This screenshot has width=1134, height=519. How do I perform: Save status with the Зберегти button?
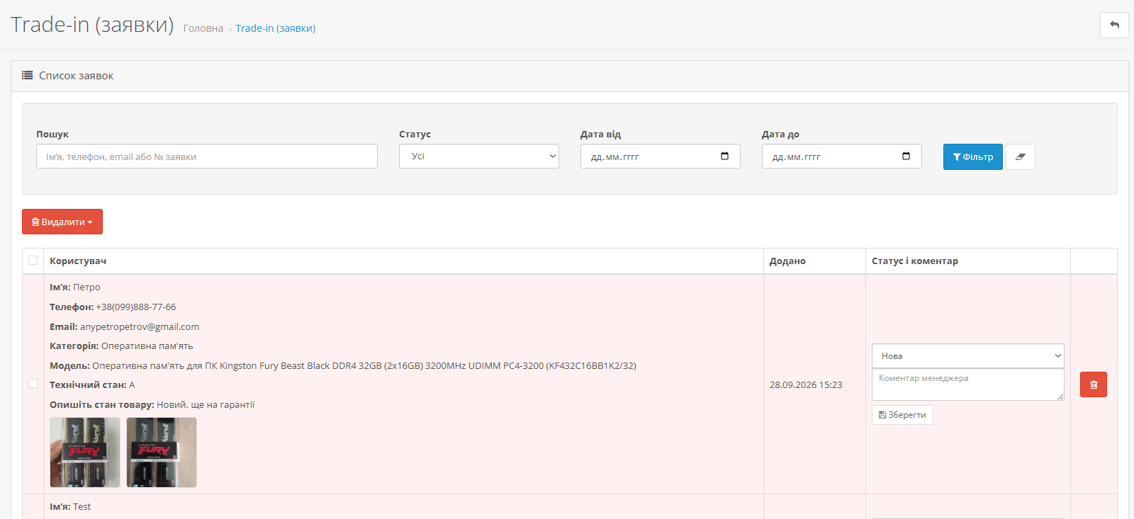coord(902,415)
